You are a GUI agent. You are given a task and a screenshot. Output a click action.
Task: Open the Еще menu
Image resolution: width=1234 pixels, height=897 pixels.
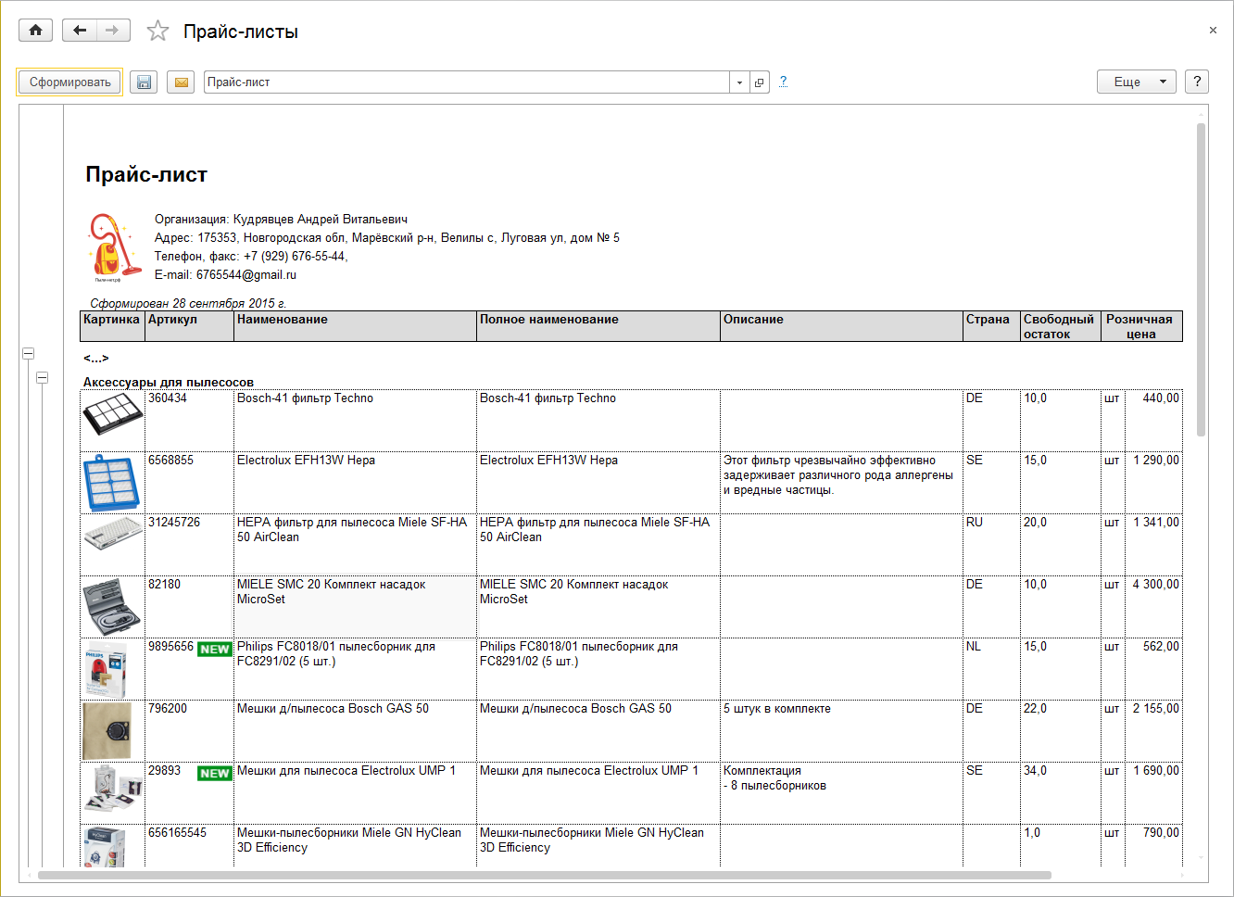point(1136,82)
